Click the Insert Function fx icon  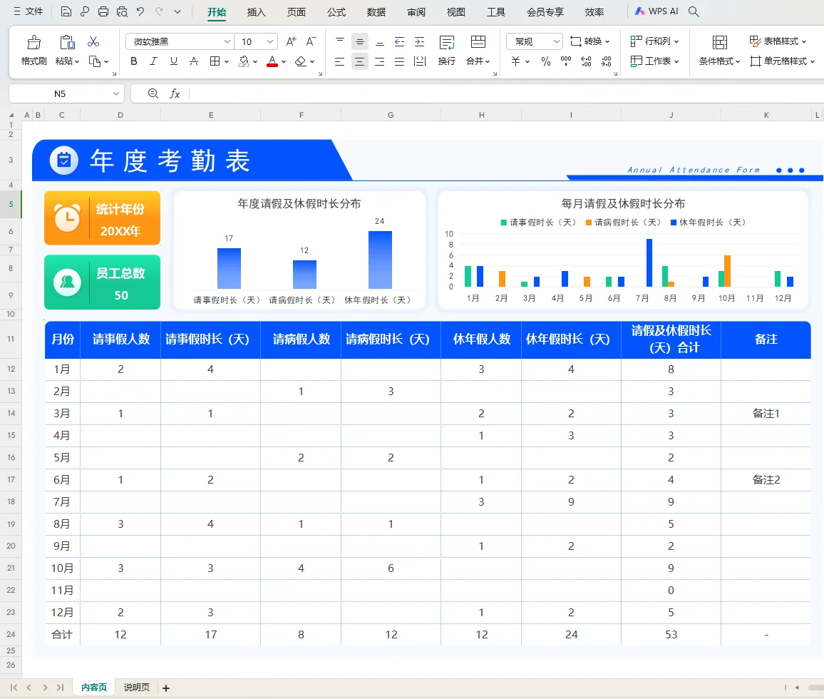tap(175, 93)
